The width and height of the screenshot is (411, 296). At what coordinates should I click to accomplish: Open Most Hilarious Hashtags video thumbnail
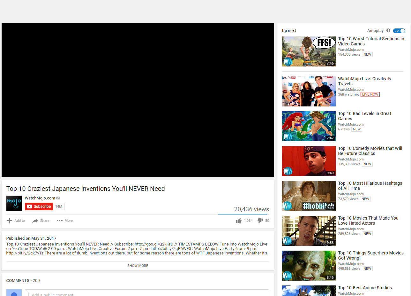[309, 196]
